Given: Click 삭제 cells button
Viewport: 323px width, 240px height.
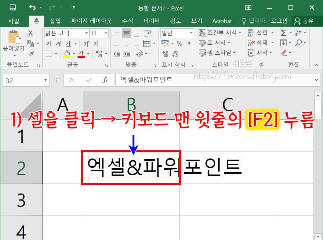Looking at the screenshot, I should [258, 43].
